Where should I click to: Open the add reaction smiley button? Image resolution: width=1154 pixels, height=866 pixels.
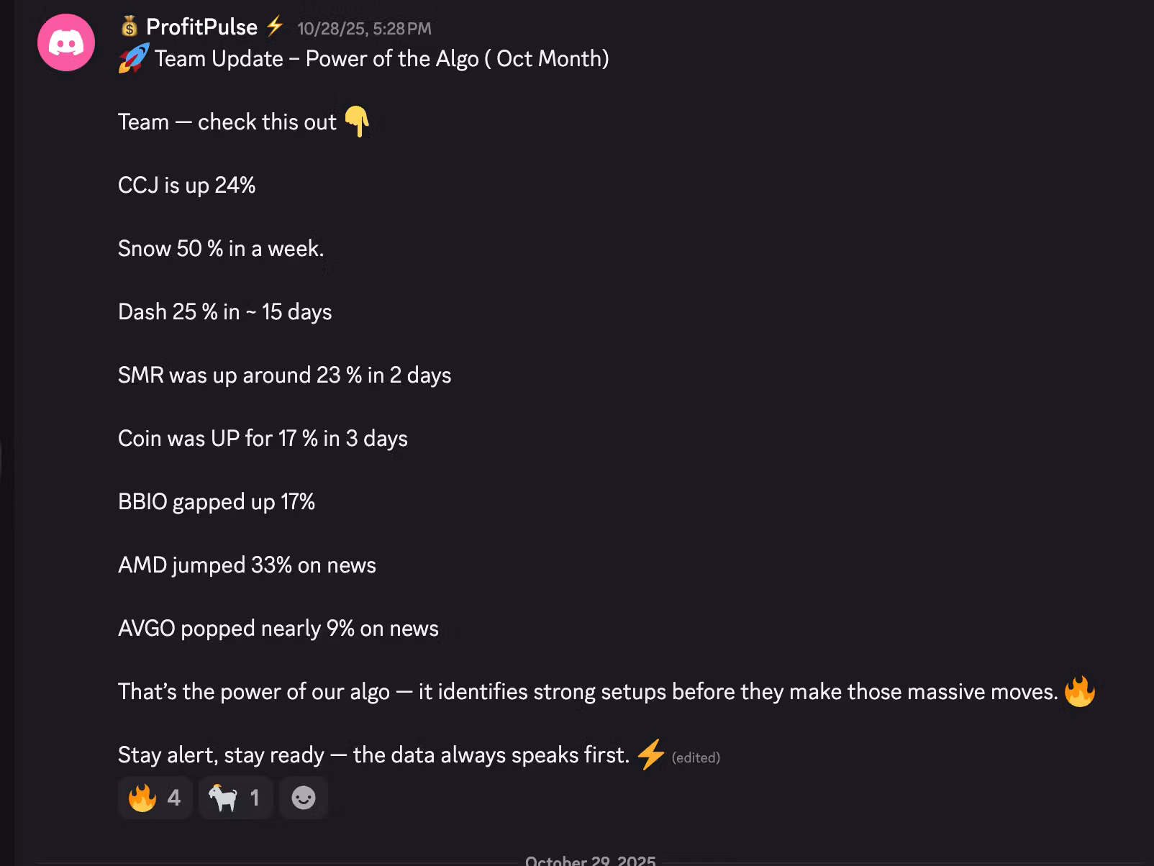click(x=304, y=798)
